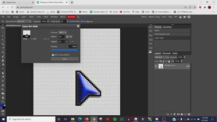The image size is (217, 122).
Task: Toggle lock image pixels brush icon
Action: pos(163,61)
